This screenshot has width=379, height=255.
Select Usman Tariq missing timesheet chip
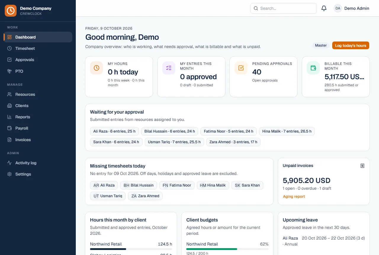(x=108, y=196)
